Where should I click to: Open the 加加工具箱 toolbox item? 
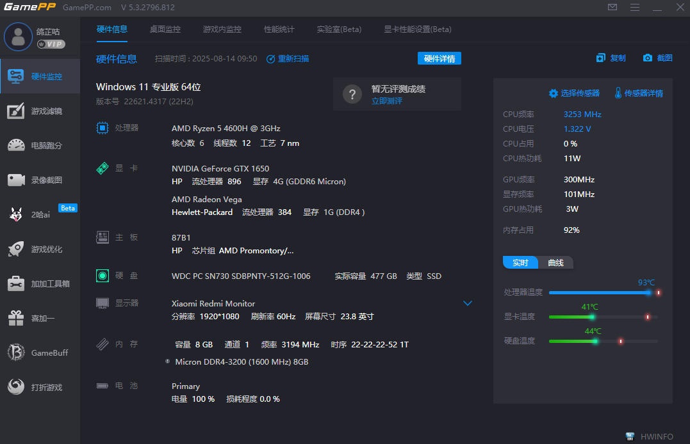point(40,283)
